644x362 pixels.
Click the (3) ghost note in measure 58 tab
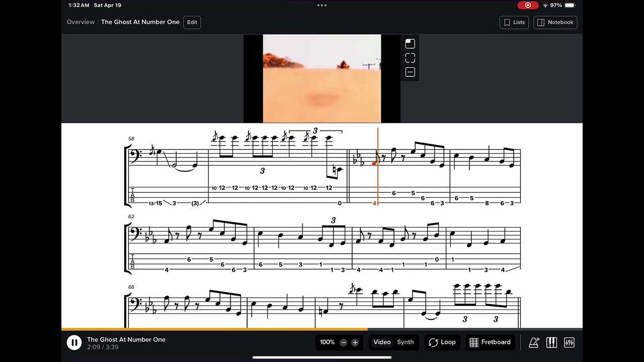point(195,203)
